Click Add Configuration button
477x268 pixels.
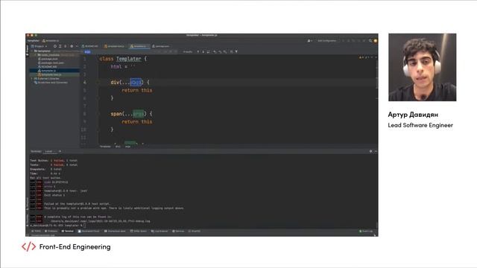point(327,40)
